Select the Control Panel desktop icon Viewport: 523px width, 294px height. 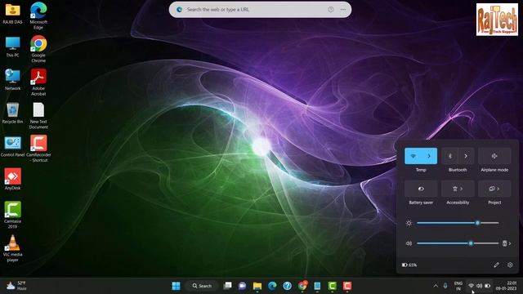point(13,146)
